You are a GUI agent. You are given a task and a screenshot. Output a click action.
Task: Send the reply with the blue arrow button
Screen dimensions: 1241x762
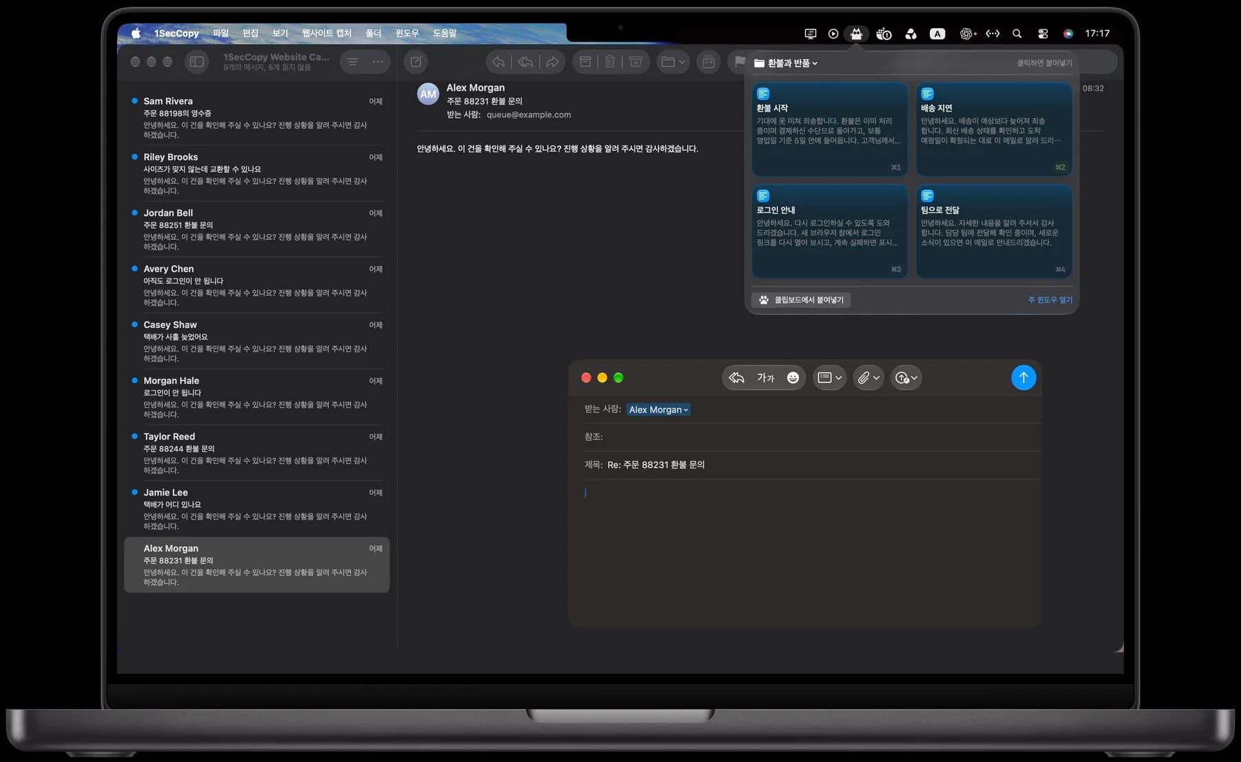coord(1023,378)
